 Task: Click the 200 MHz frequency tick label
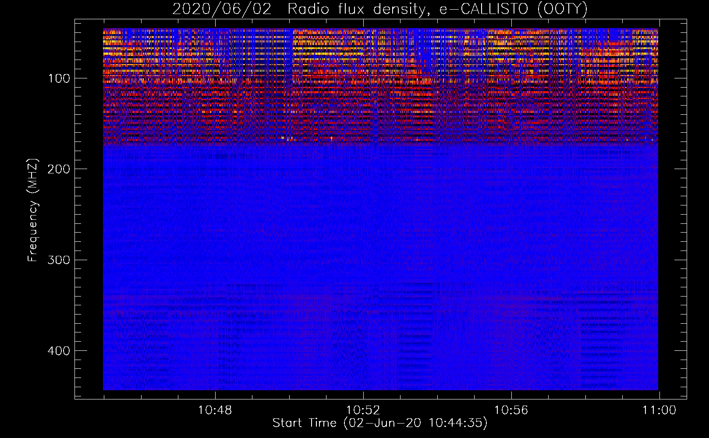click(59, 169)
